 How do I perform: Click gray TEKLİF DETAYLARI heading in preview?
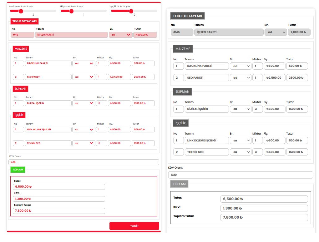(187, 16)
